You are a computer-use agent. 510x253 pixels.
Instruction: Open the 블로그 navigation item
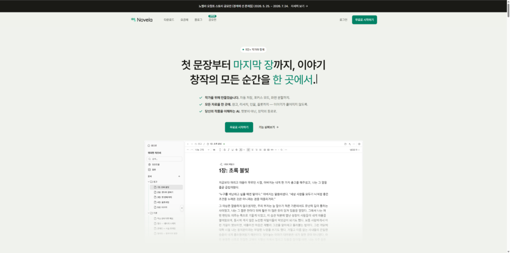point(198,20)
